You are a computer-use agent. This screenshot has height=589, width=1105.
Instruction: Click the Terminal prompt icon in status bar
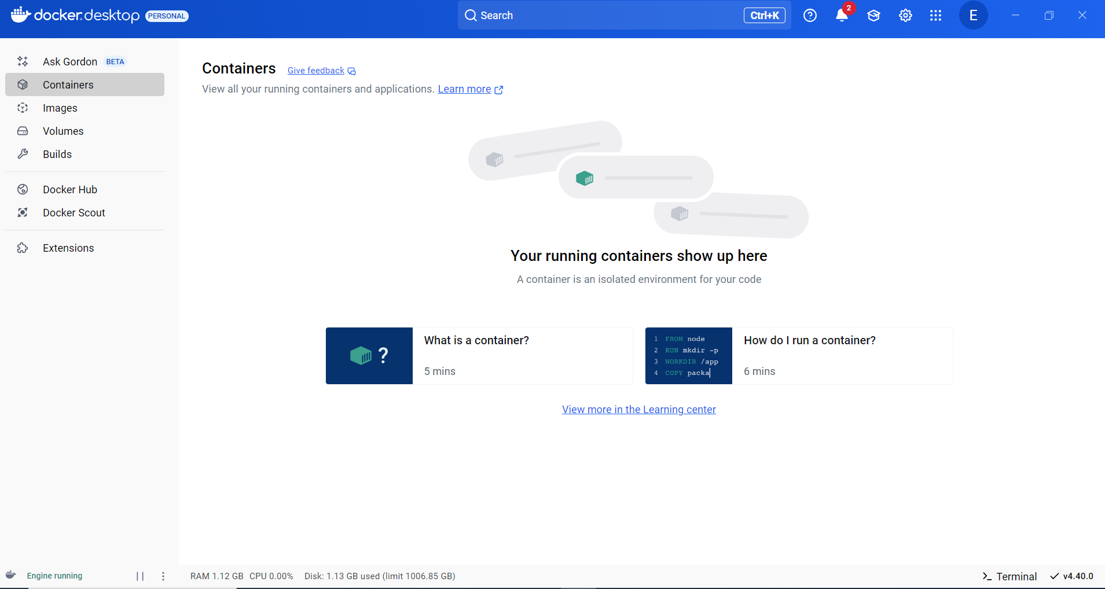point(987,576)
